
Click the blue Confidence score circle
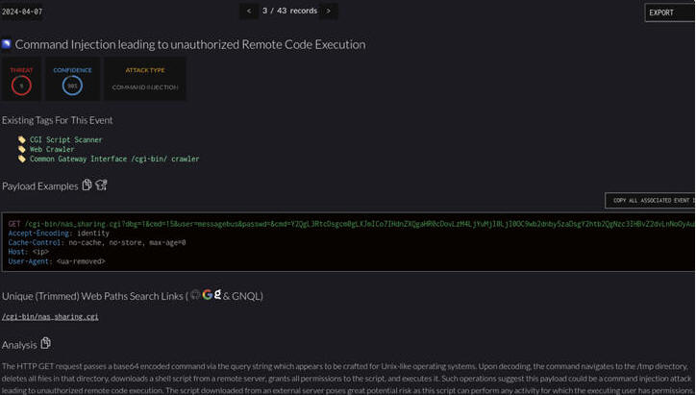tap(72, 86)
